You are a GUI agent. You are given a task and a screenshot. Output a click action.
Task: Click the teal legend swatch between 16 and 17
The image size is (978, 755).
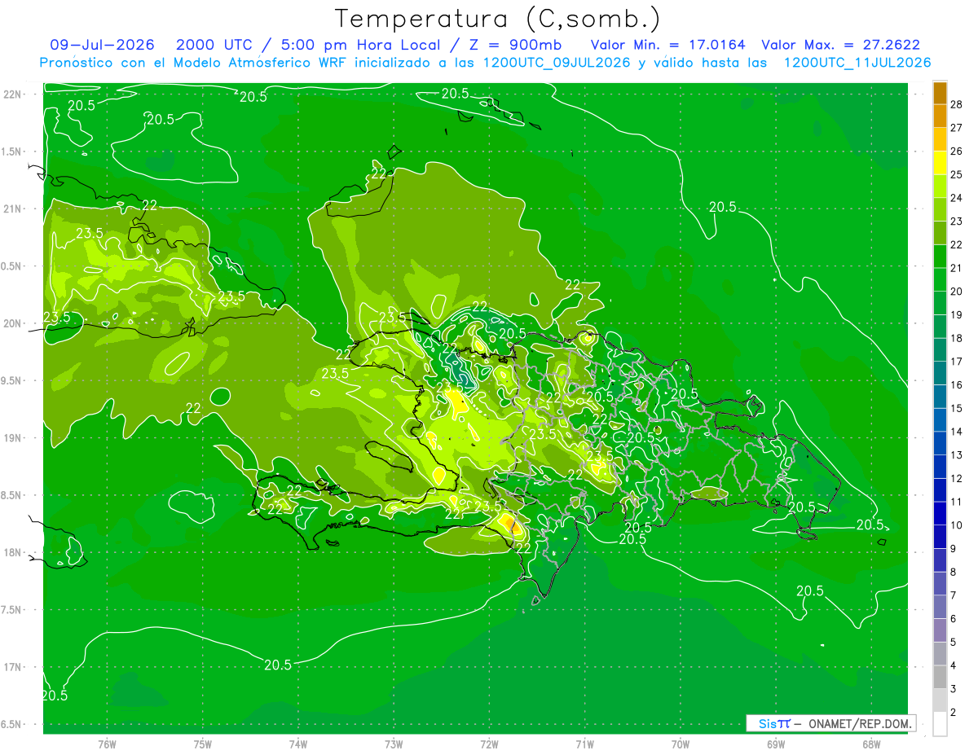[940, 373]
